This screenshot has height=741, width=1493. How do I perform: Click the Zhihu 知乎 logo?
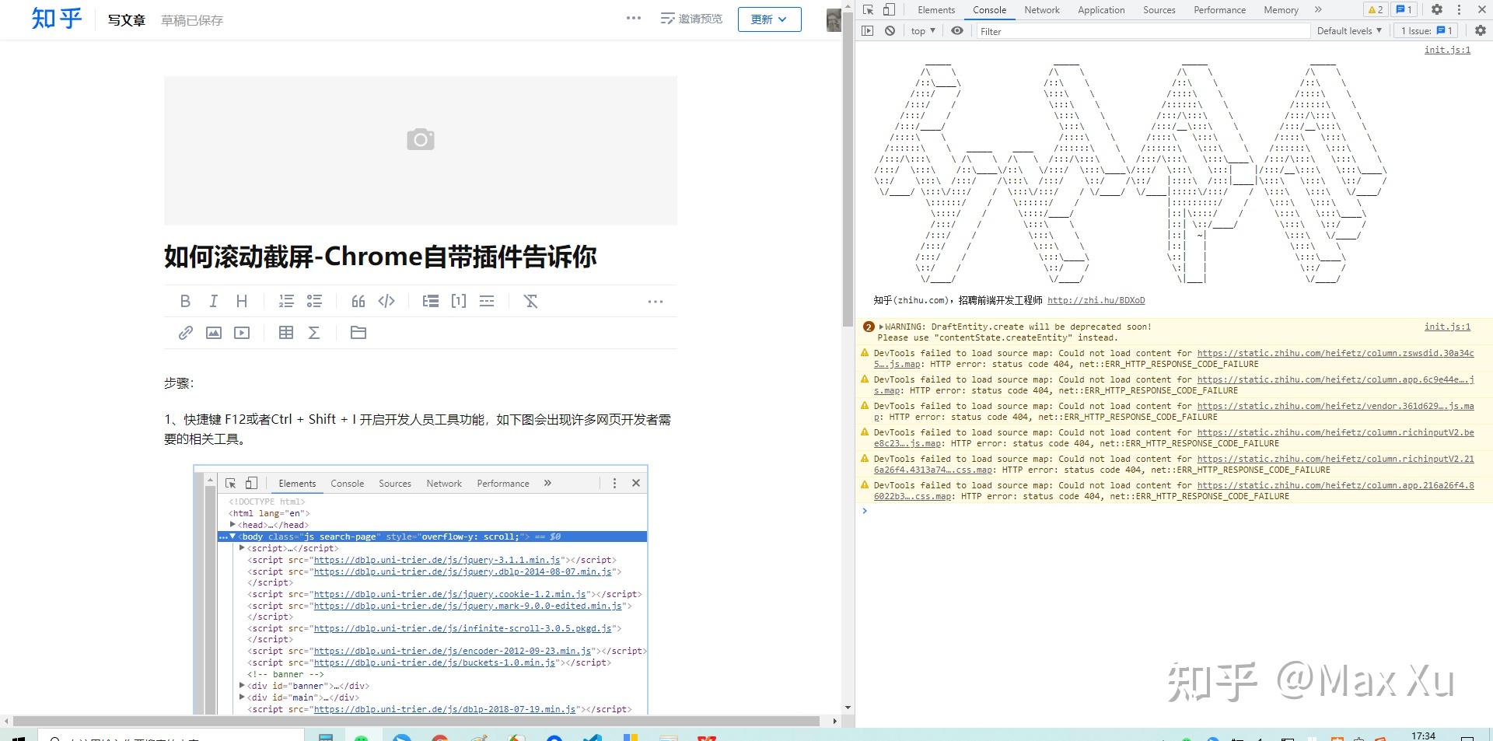[x=56, y=19]
